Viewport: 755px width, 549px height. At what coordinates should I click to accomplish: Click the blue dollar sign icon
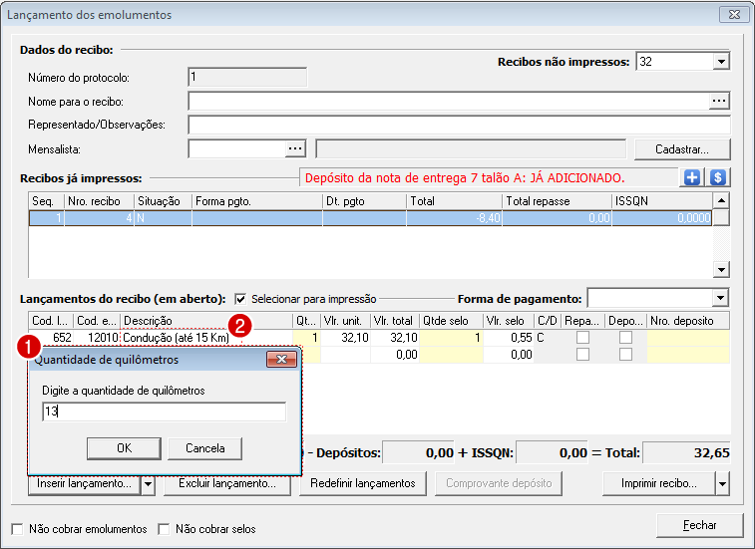[718, 177]
